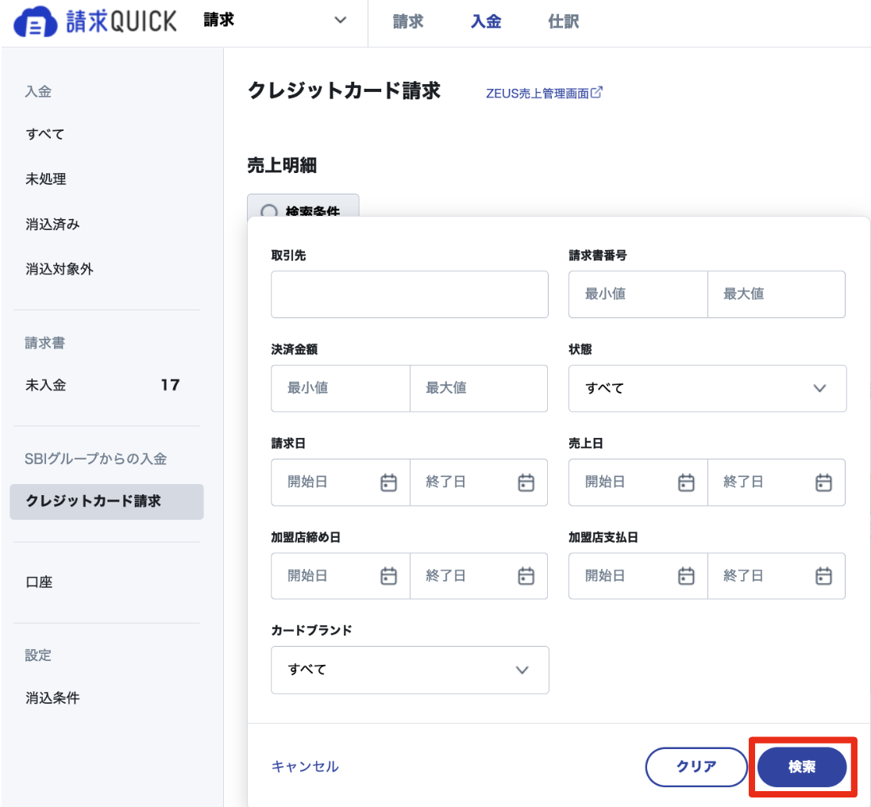Click the 加盟店締め日 開始日 date field

[x=341, y=575]
